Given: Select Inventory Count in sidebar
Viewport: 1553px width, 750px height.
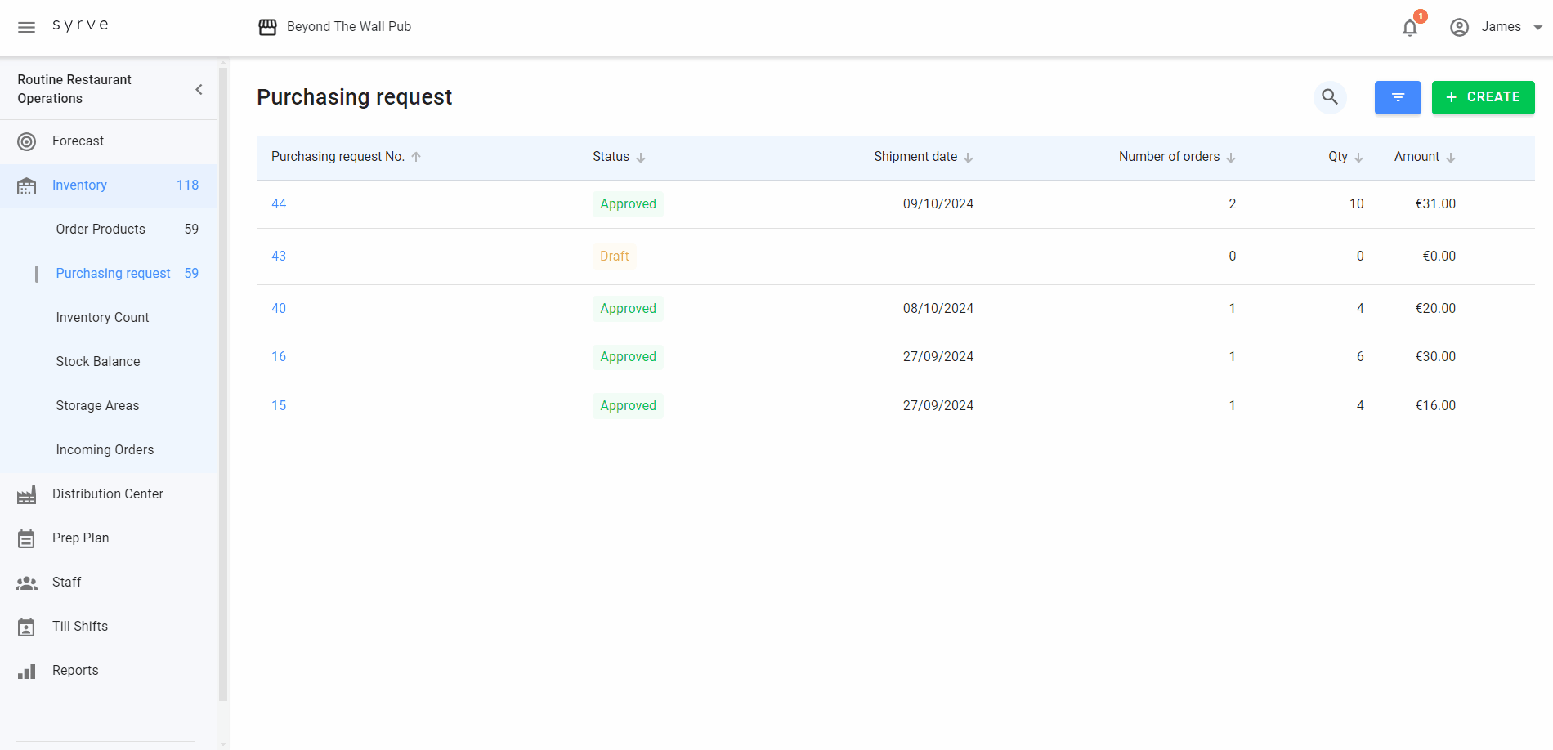Looking at the screenshot, I should 102,318.
